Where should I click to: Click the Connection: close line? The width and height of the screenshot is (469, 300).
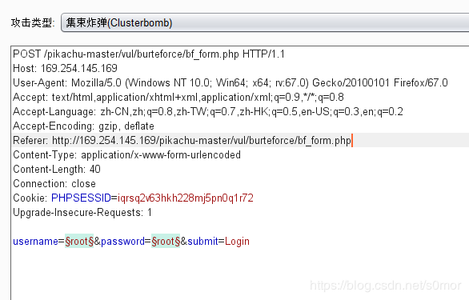(54, 183)
